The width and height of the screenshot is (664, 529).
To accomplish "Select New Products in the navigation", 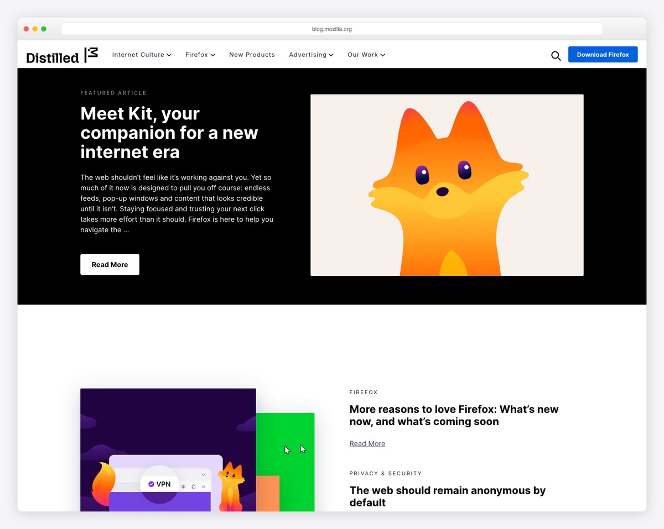I will 252,55.
